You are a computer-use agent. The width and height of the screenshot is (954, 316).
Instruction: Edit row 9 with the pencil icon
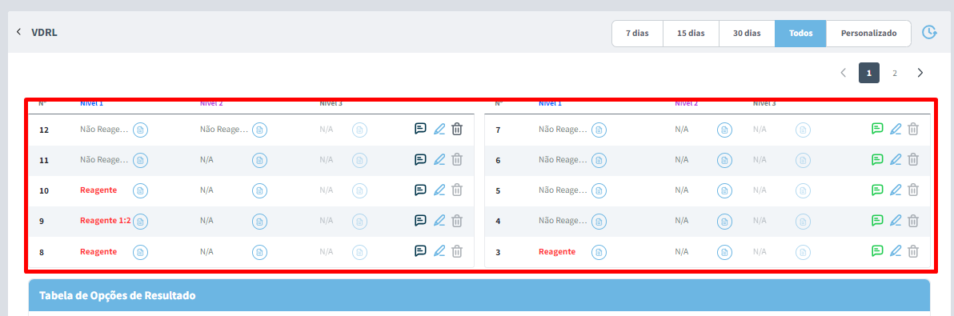[439, 220]
